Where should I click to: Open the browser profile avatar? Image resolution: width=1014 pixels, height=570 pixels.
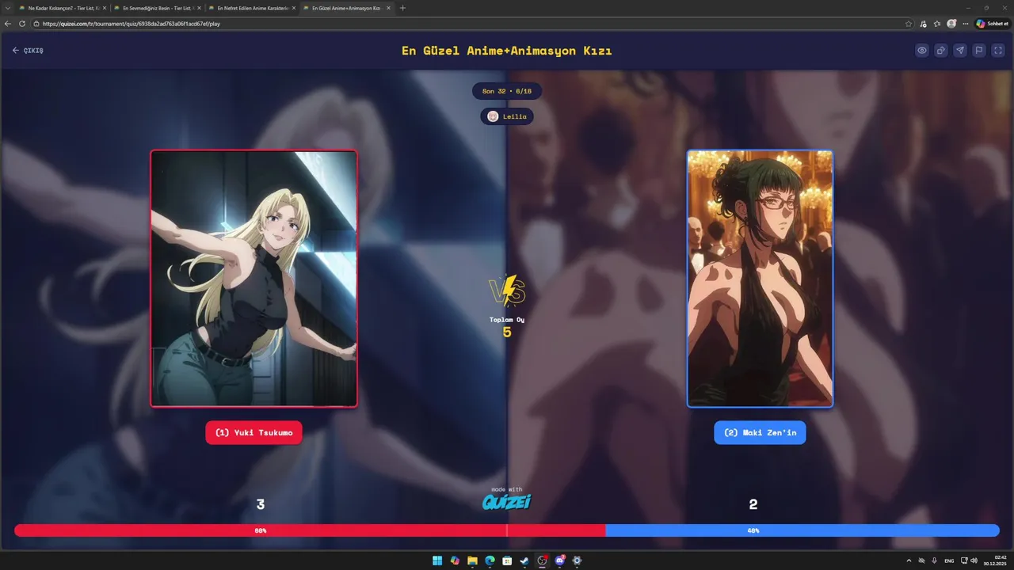point(951,24)
